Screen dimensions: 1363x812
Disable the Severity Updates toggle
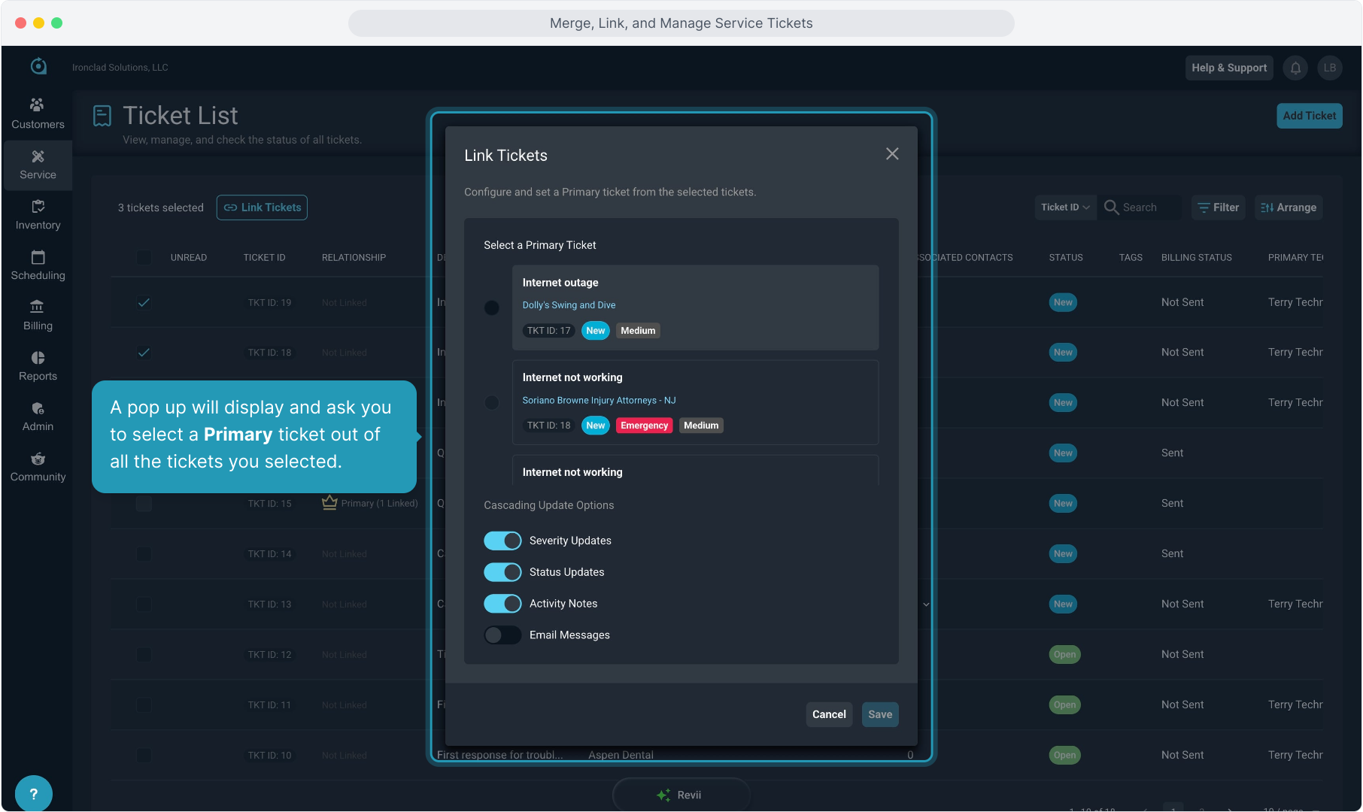click(x=502, y=541)
